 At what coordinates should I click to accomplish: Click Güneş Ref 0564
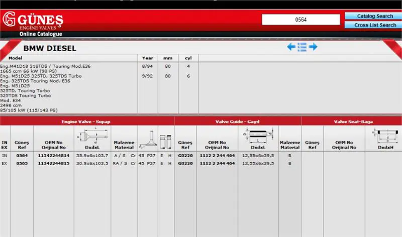point(22,156)
